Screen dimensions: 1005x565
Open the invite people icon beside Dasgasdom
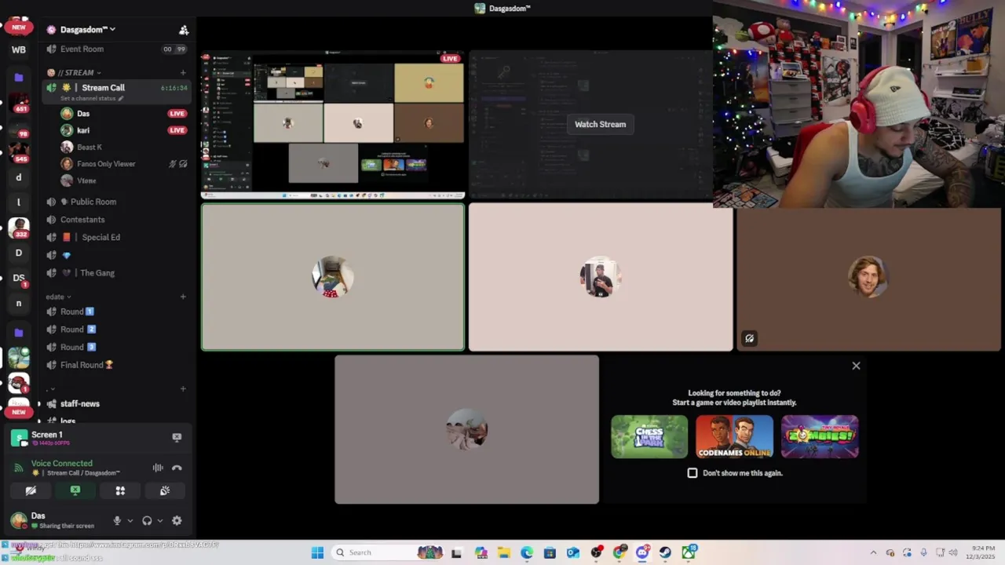(x=184, y=30)
